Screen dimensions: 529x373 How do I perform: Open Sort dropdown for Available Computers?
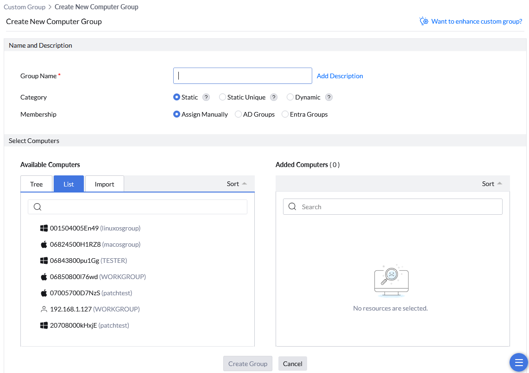point(237,184)
